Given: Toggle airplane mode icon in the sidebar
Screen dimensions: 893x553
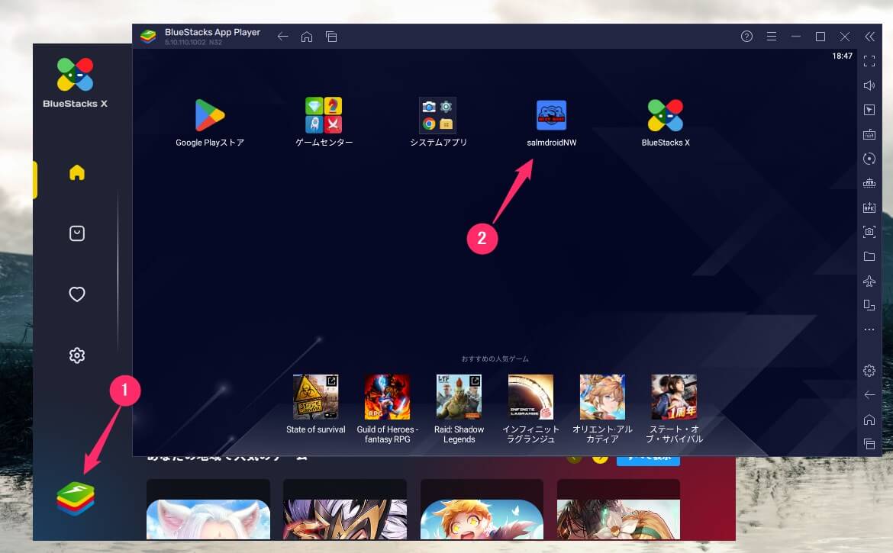Looking at the screenshot, I should tap(869, 281).
